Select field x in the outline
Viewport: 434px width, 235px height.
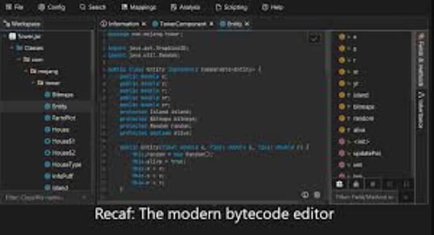click(x=354, y=37)
